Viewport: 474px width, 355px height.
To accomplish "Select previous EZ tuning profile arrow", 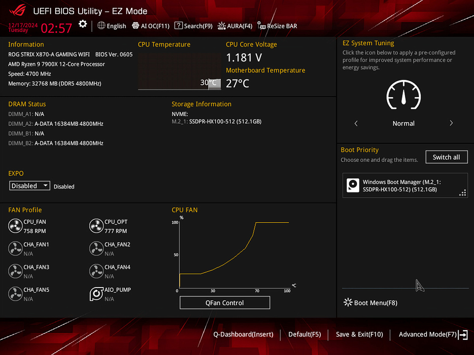I will pos(356,123).
